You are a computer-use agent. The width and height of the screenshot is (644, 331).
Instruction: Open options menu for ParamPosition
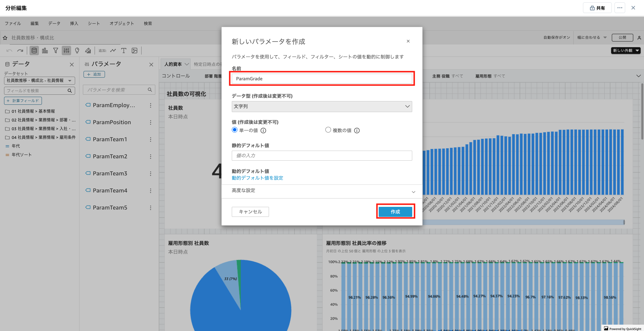pos(151,122)
